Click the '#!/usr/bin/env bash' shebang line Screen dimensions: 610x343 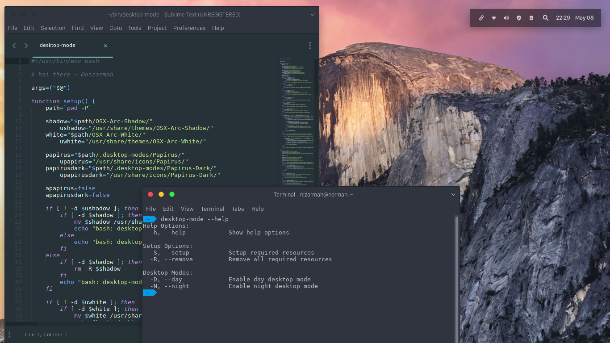point(65,61)
